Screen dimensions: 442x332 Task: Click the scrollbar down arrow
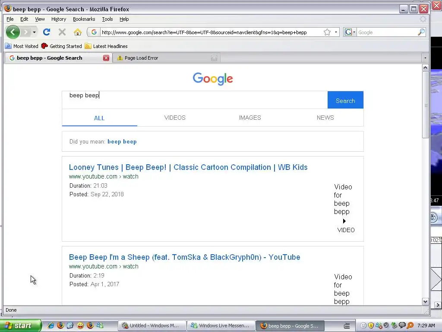(x=425, y=301)
